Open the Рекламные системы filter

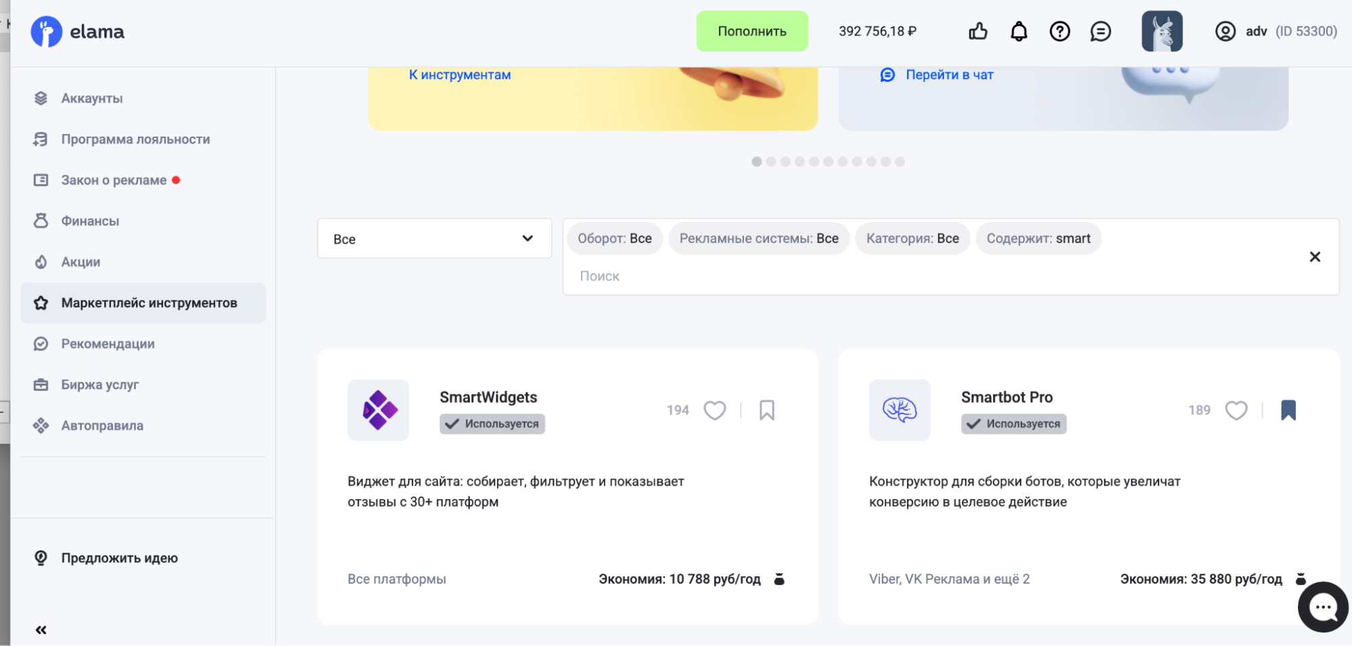[758, 238]
